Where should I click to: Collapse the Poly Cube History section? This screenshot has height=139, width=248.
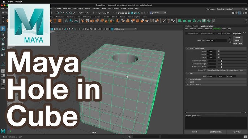pos(187,48)
